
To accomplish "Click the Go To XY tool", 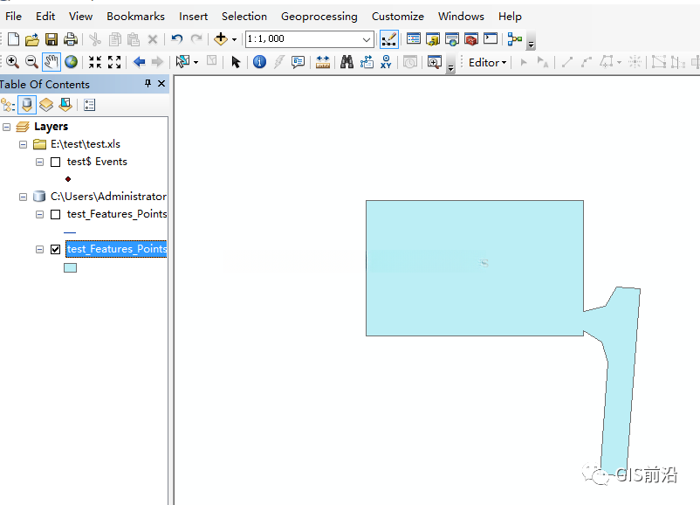I will (386, 62).
